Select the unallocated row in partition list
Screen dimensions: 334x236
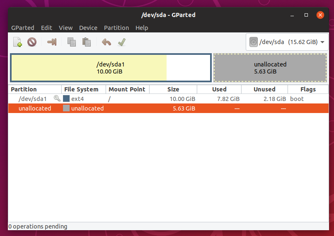168,108
